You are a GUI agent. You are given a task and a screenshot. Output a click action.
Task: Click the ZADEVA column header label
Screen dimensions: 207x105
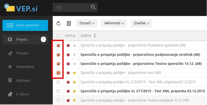(x=86, y=36)
